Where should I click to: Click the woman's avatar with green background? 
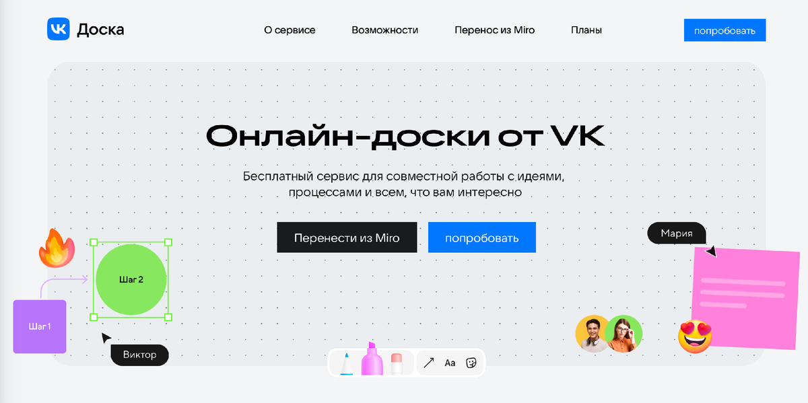624,334
